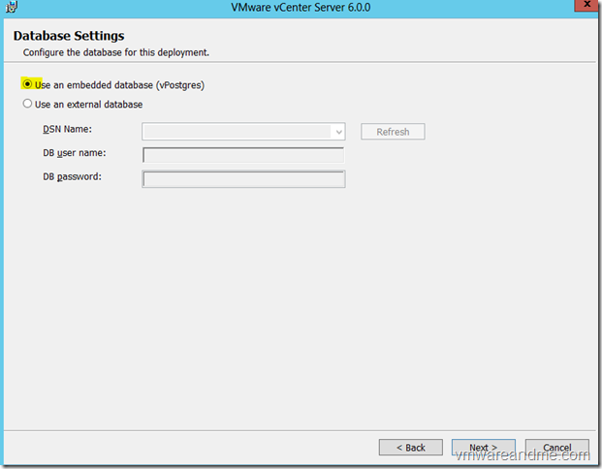Select the embedded database radio button
The height and width of the screenshot is (469, 602).
[27, 84]
